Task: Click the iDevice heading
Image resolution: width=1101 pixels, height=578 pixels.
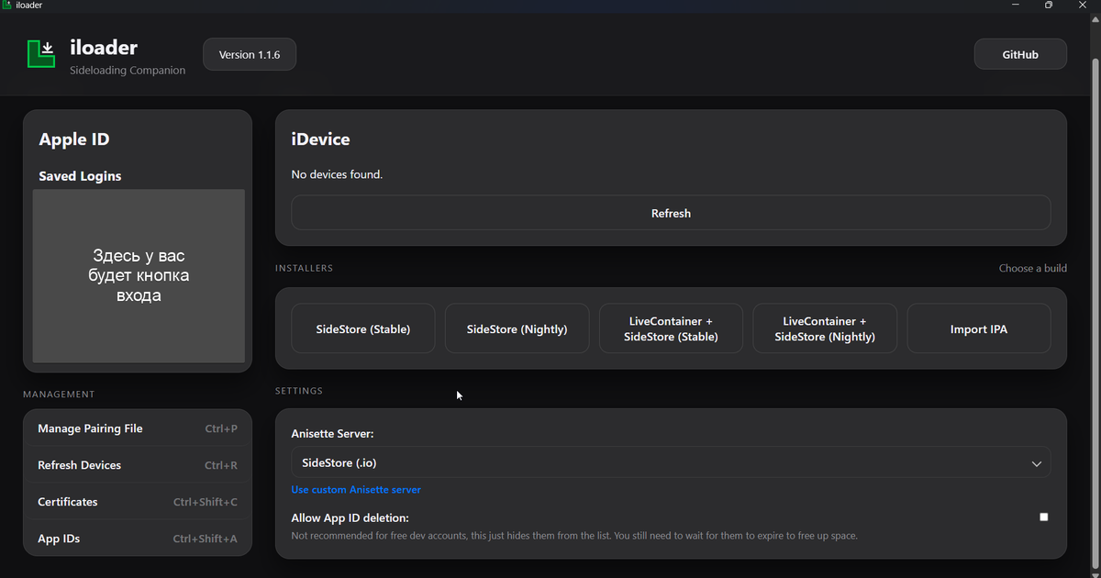Action: pos(320,139)
